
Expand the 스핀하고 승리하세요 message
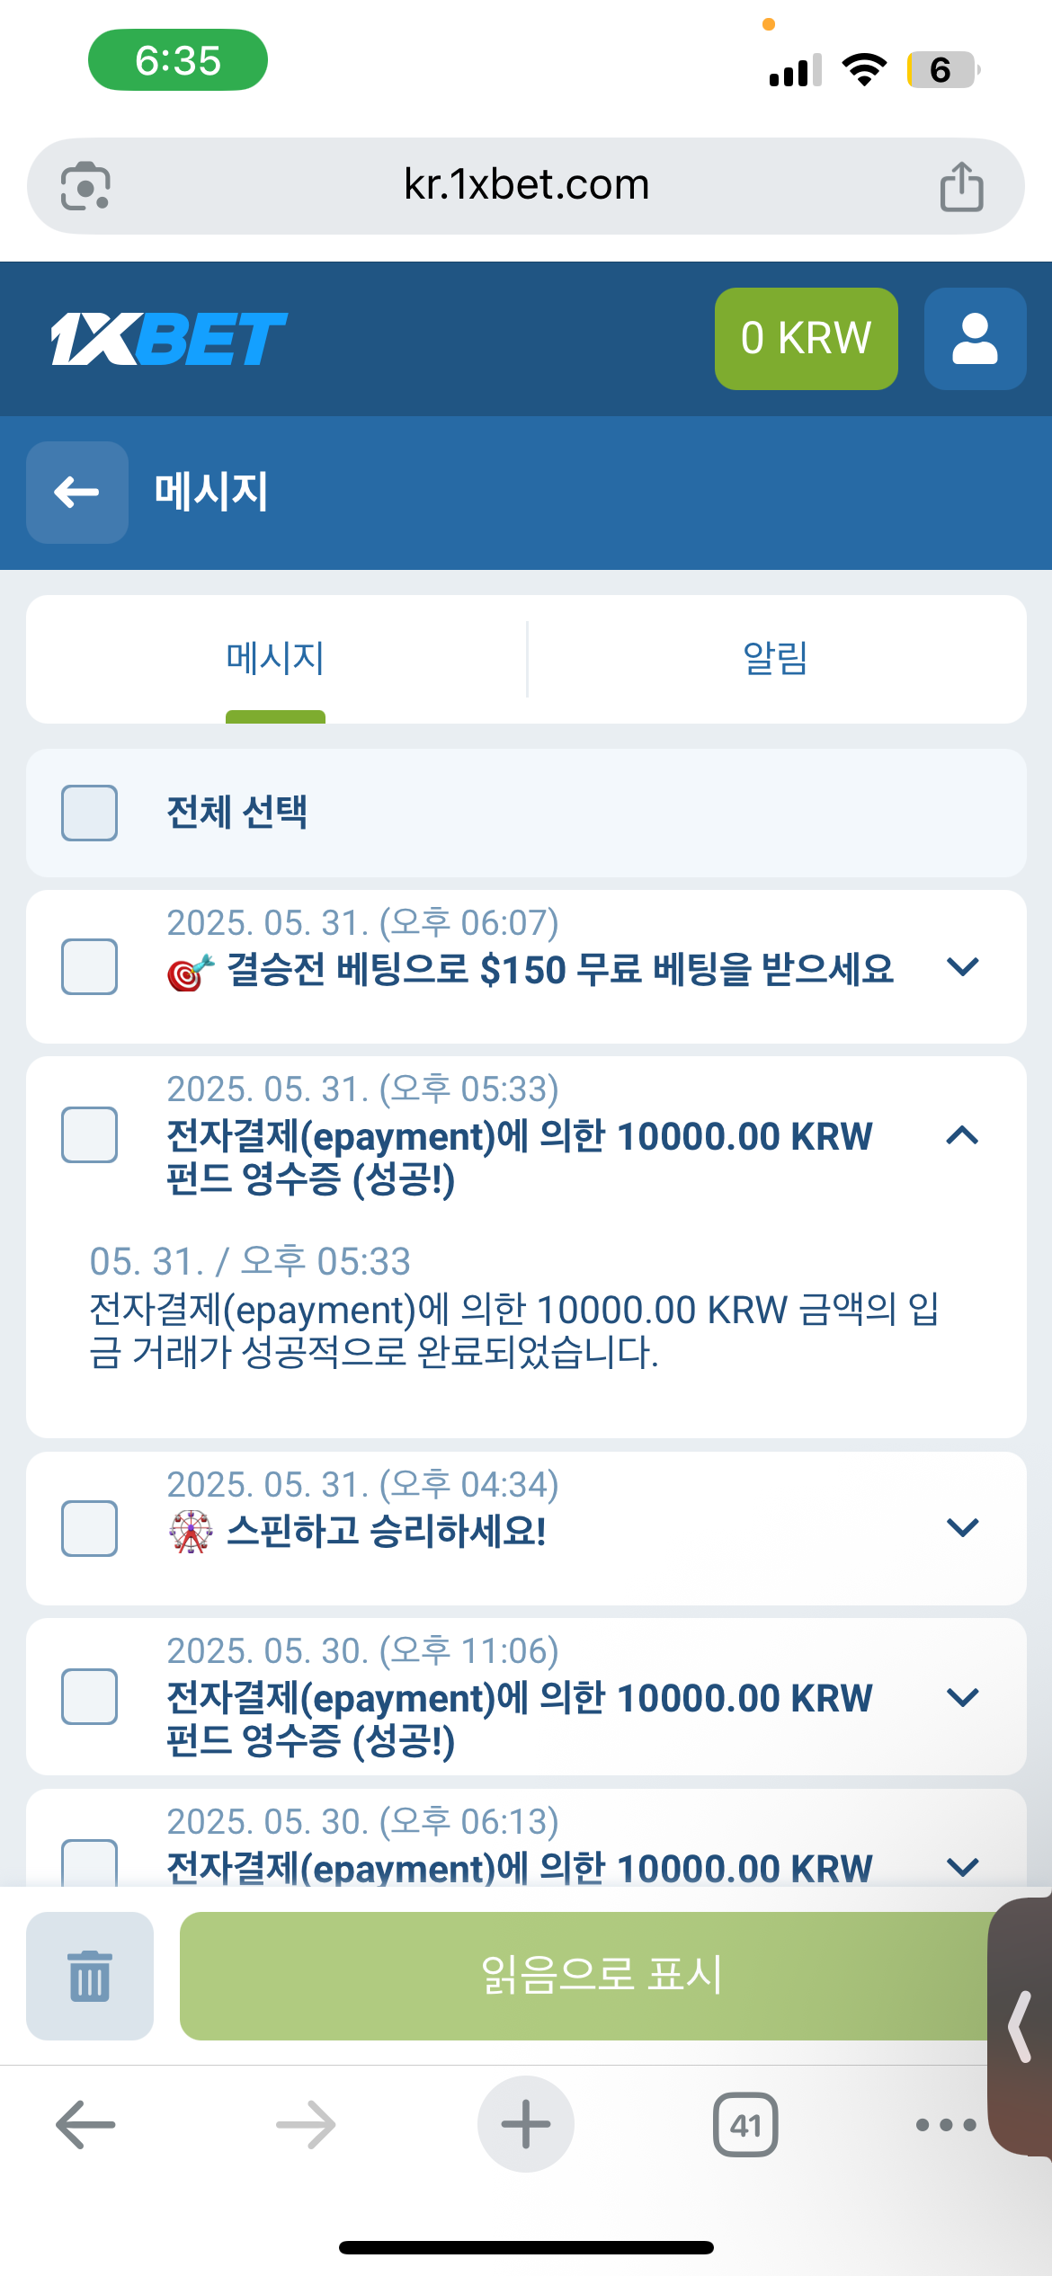click(x=962, y=1528)
